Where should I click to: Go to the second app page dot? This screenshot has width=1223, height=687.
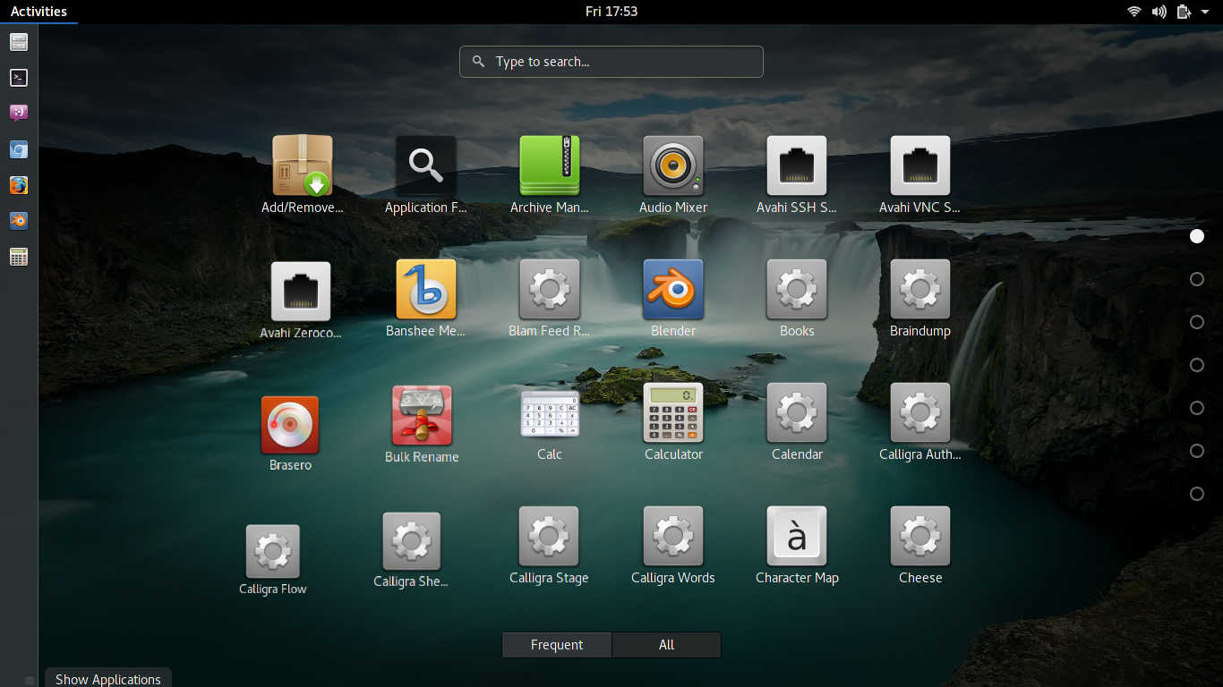1197,279
